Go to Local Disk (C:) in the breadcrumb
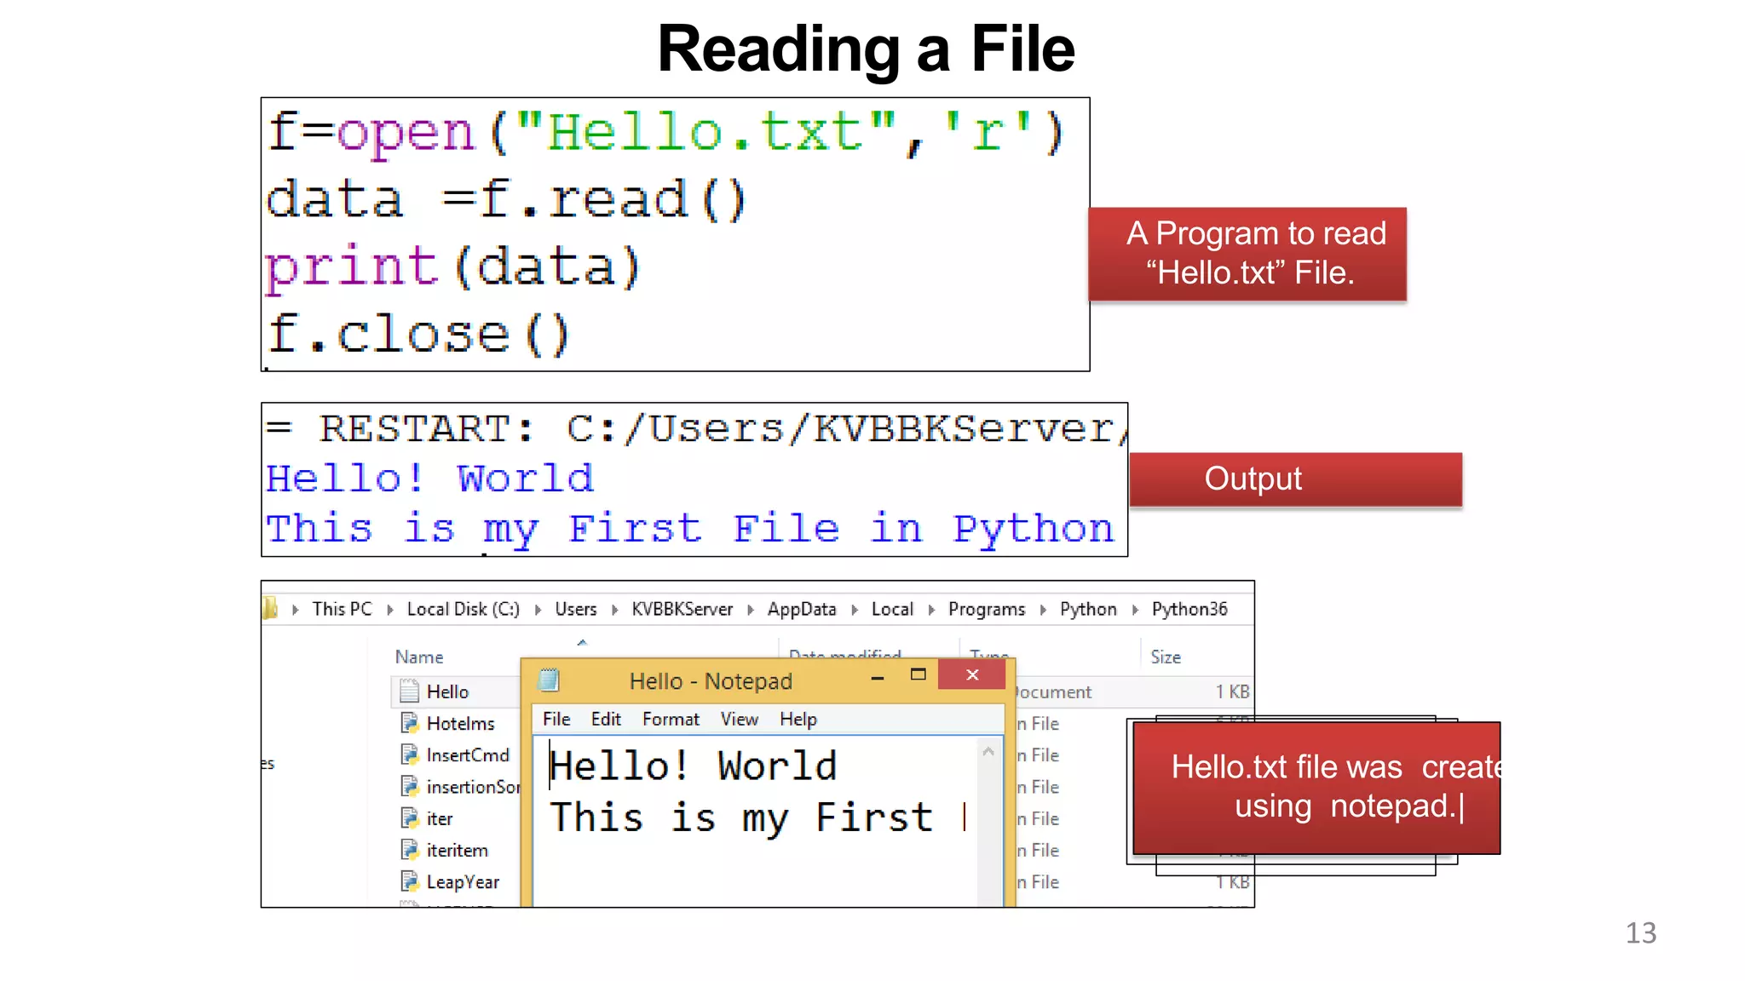 (x=463, y=609)
